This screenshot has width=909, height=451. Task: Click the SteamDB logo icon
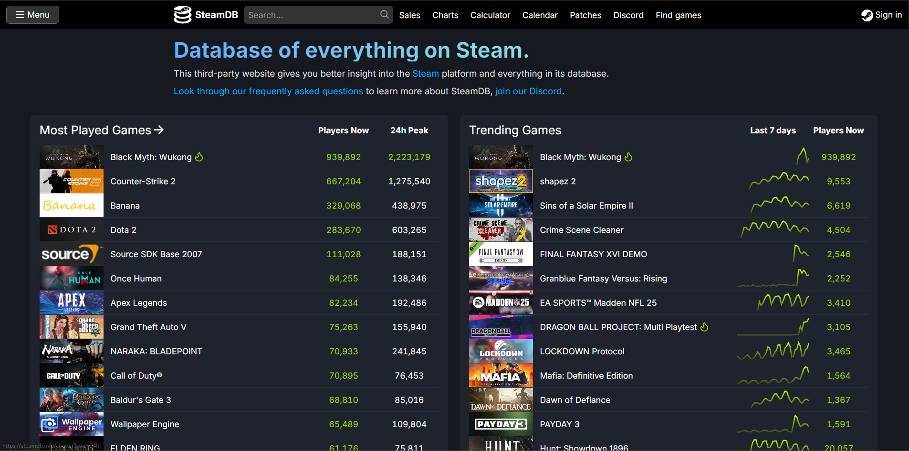tap(182, 15)
